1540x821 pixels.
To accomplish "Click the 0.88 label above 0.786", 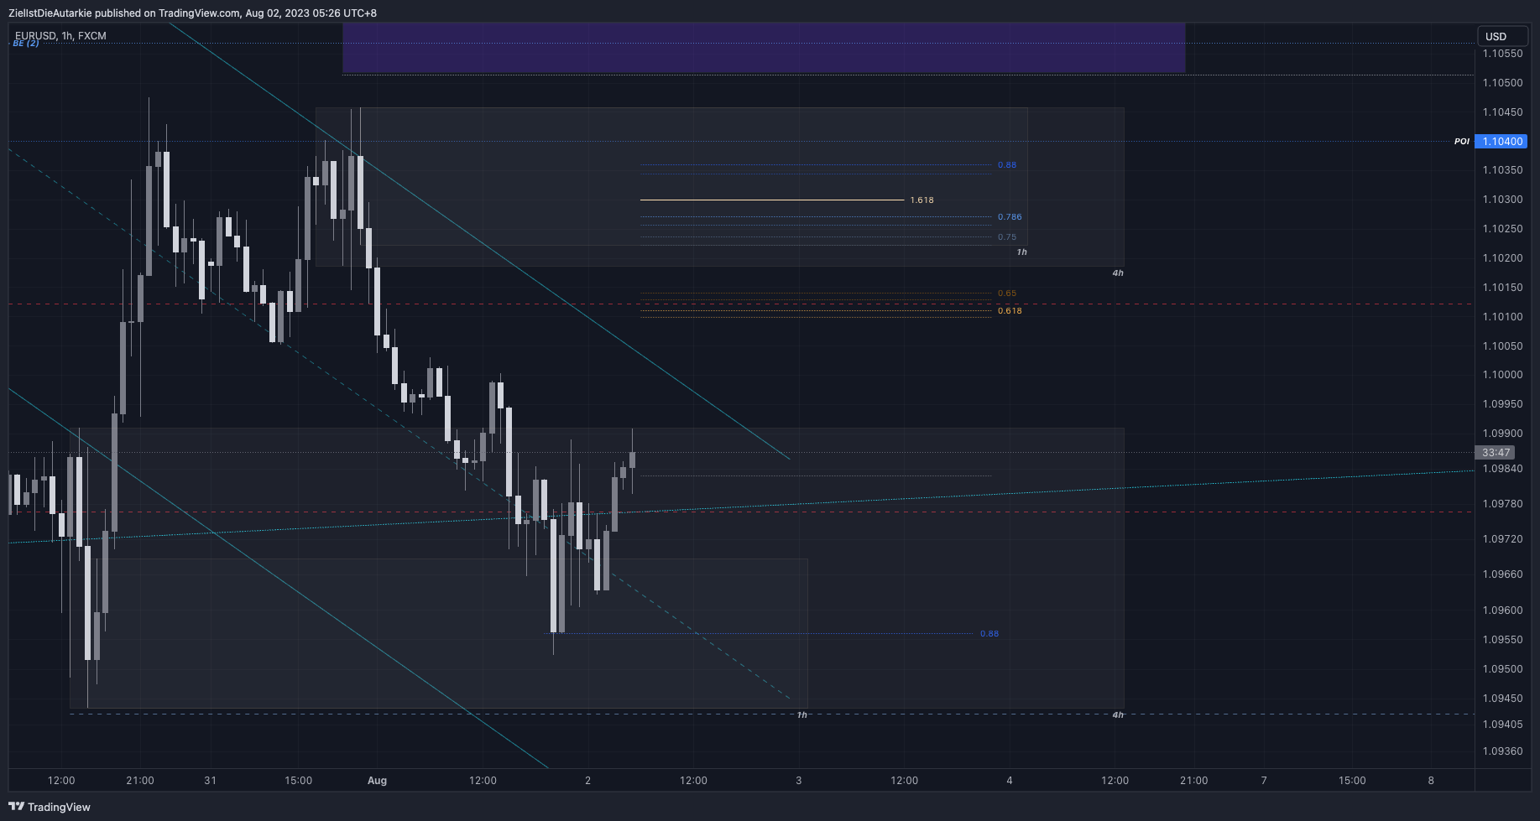I will coord(1007,165).
